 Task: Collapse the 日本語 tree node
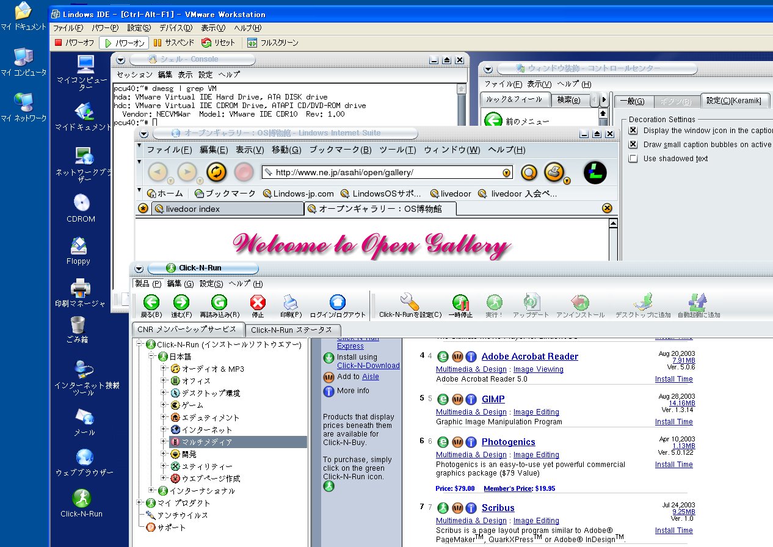click(151, 357)
